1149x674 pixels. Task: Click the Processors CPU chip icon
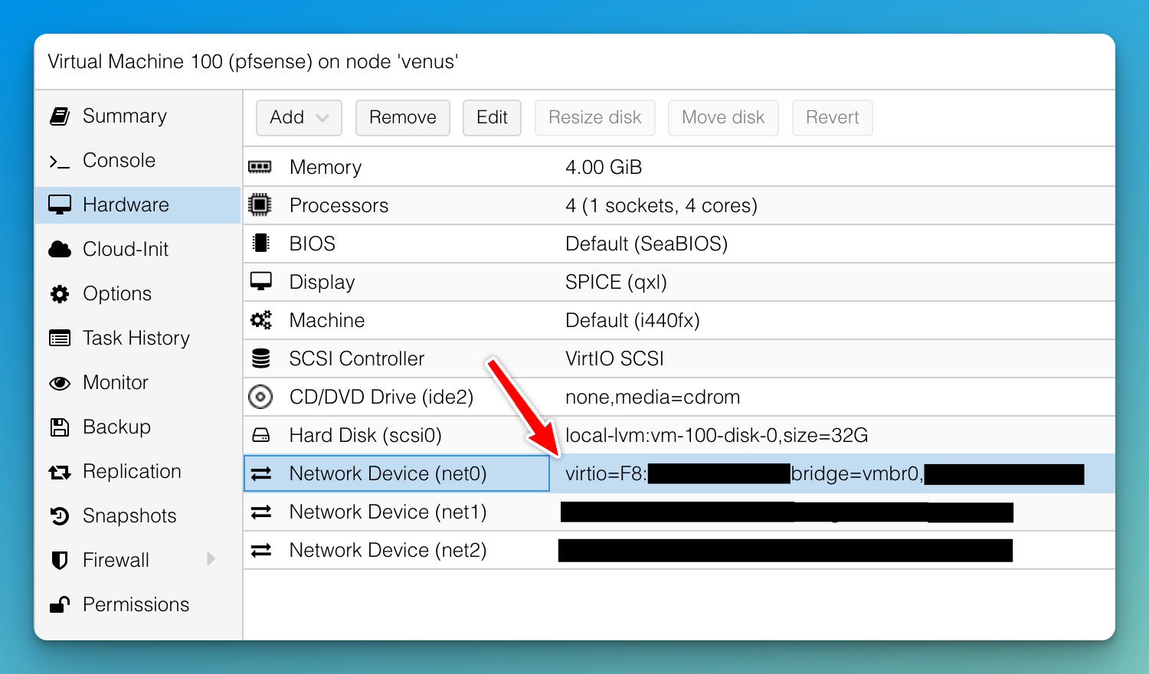(x=260, y=205)
